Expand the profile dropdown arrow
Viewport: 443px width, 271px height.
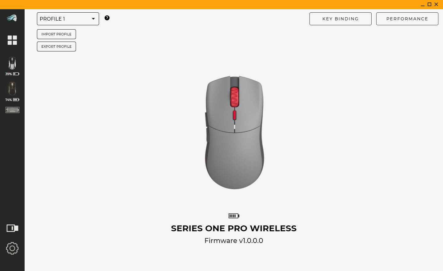pyautogui.click(x=93, y=19)
